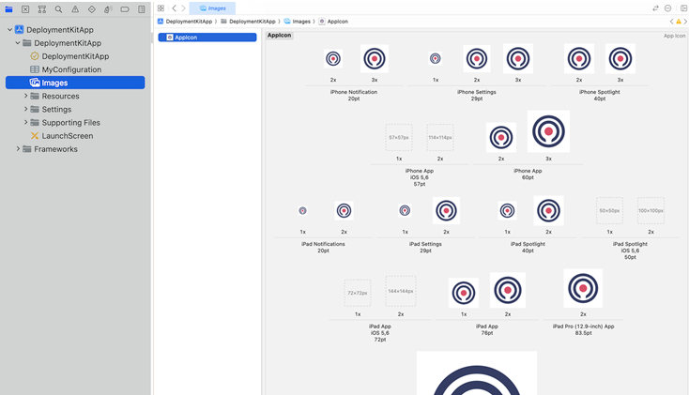Click the circle minus editor option icon
Image resolution: width=689 pixels, height=395 pixels.
pyautogui.click(x=668, y=8)
